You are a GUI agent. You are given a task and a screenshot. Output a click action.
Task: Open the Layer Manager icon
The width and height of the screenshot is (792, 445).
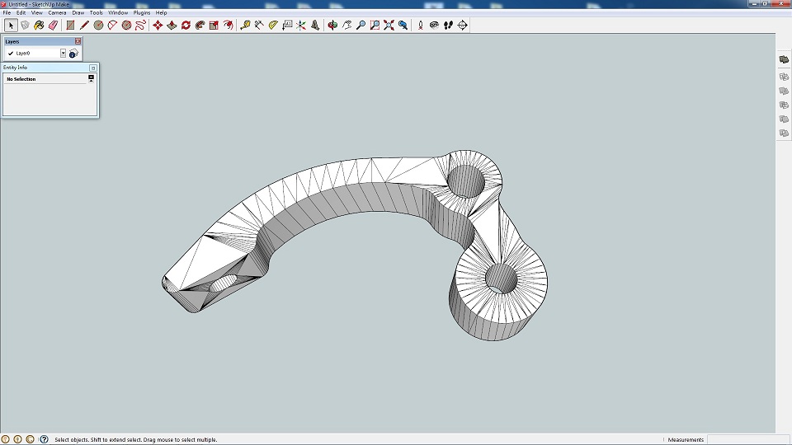pyautogui.click(x=73, y=54)
